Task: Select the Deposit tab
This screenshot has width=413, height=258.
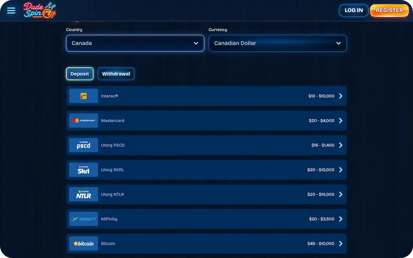Action: pos(80,74)
